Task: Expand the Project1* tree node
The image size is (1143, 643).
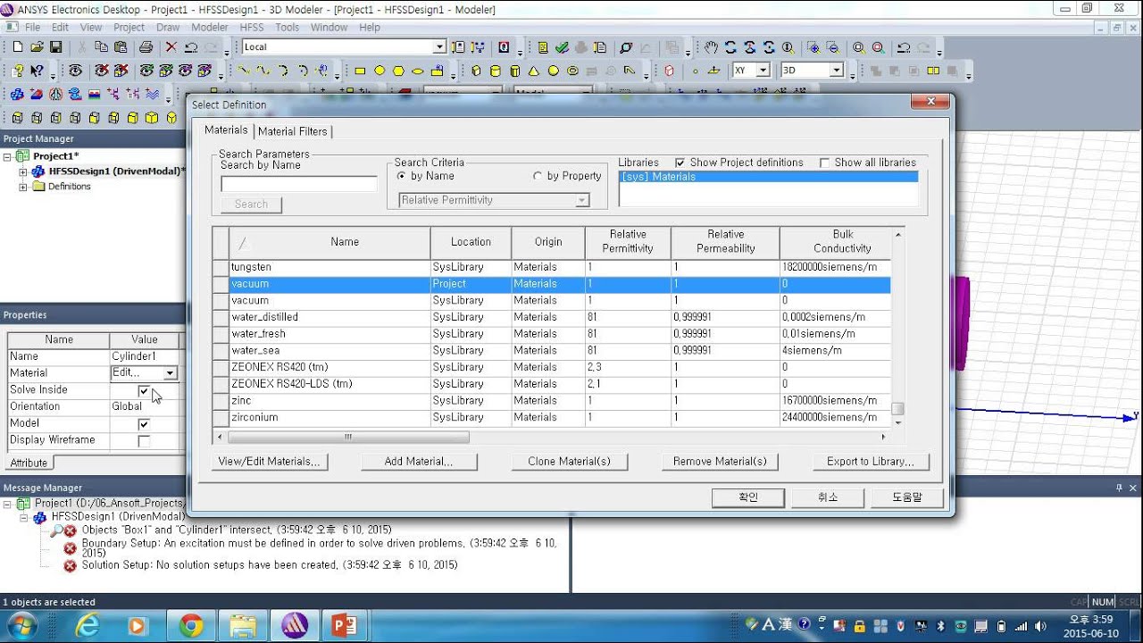Action: point(8,156)
